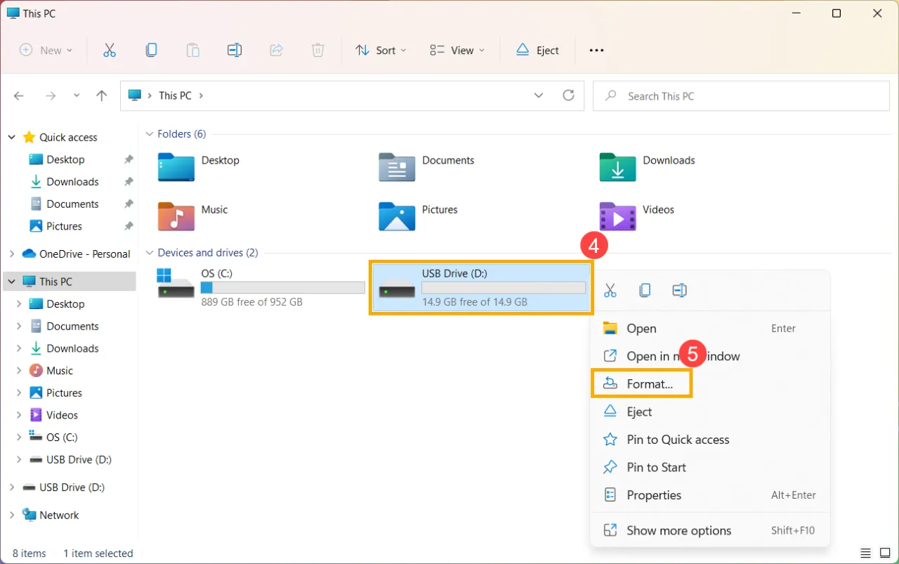Refresh the current folder view
The width and height of the screenshot is (899, 564).
[569, 95]
